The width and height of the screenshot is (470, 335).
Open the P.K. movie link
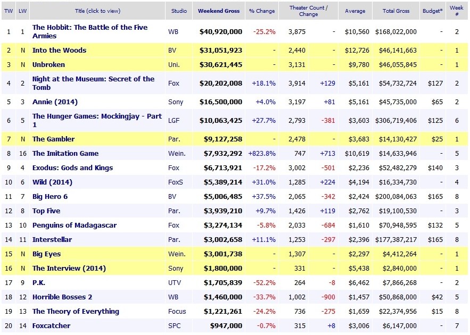click(x=39, y=282)
